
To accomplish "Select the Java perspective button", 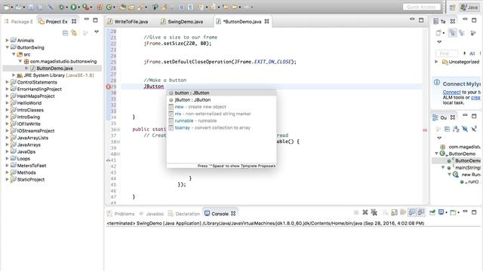I will click(469, 8).
